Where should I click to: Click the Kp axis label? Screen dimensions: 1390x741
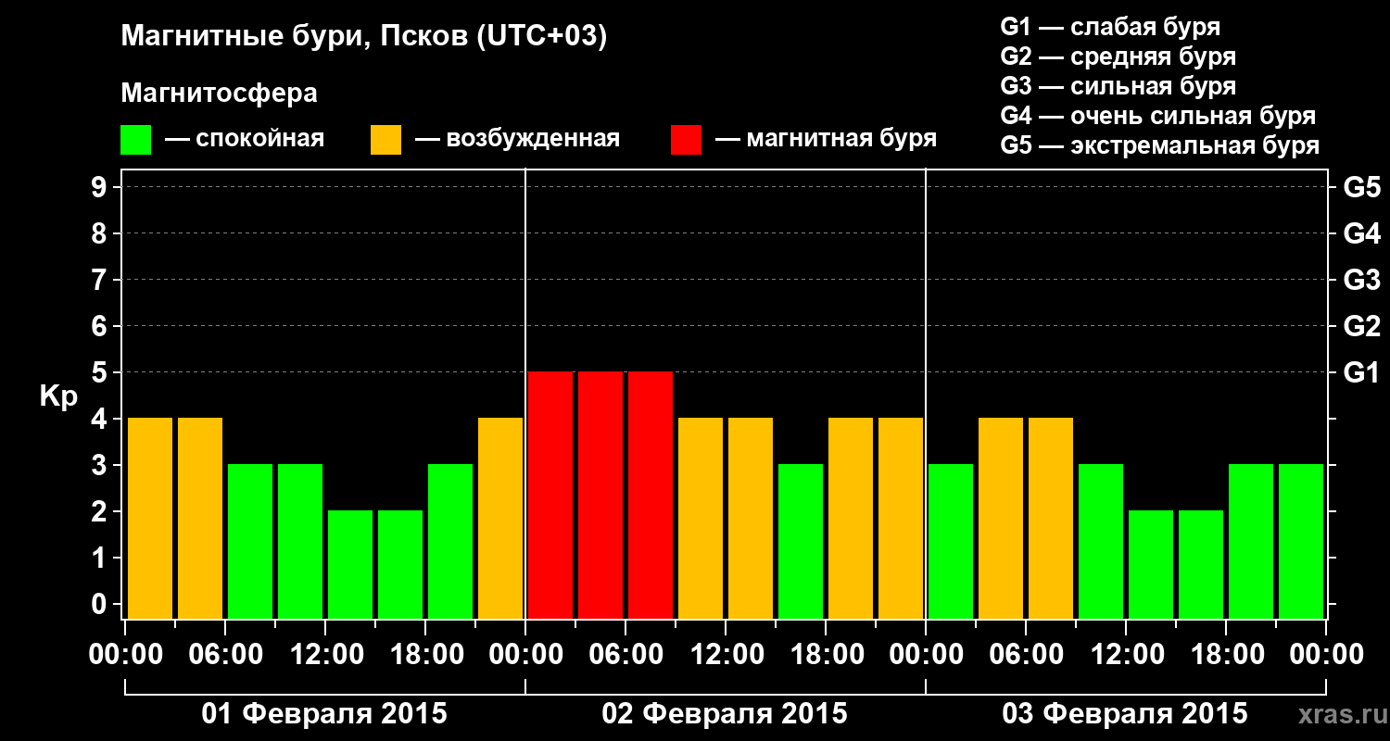point(58,397)
